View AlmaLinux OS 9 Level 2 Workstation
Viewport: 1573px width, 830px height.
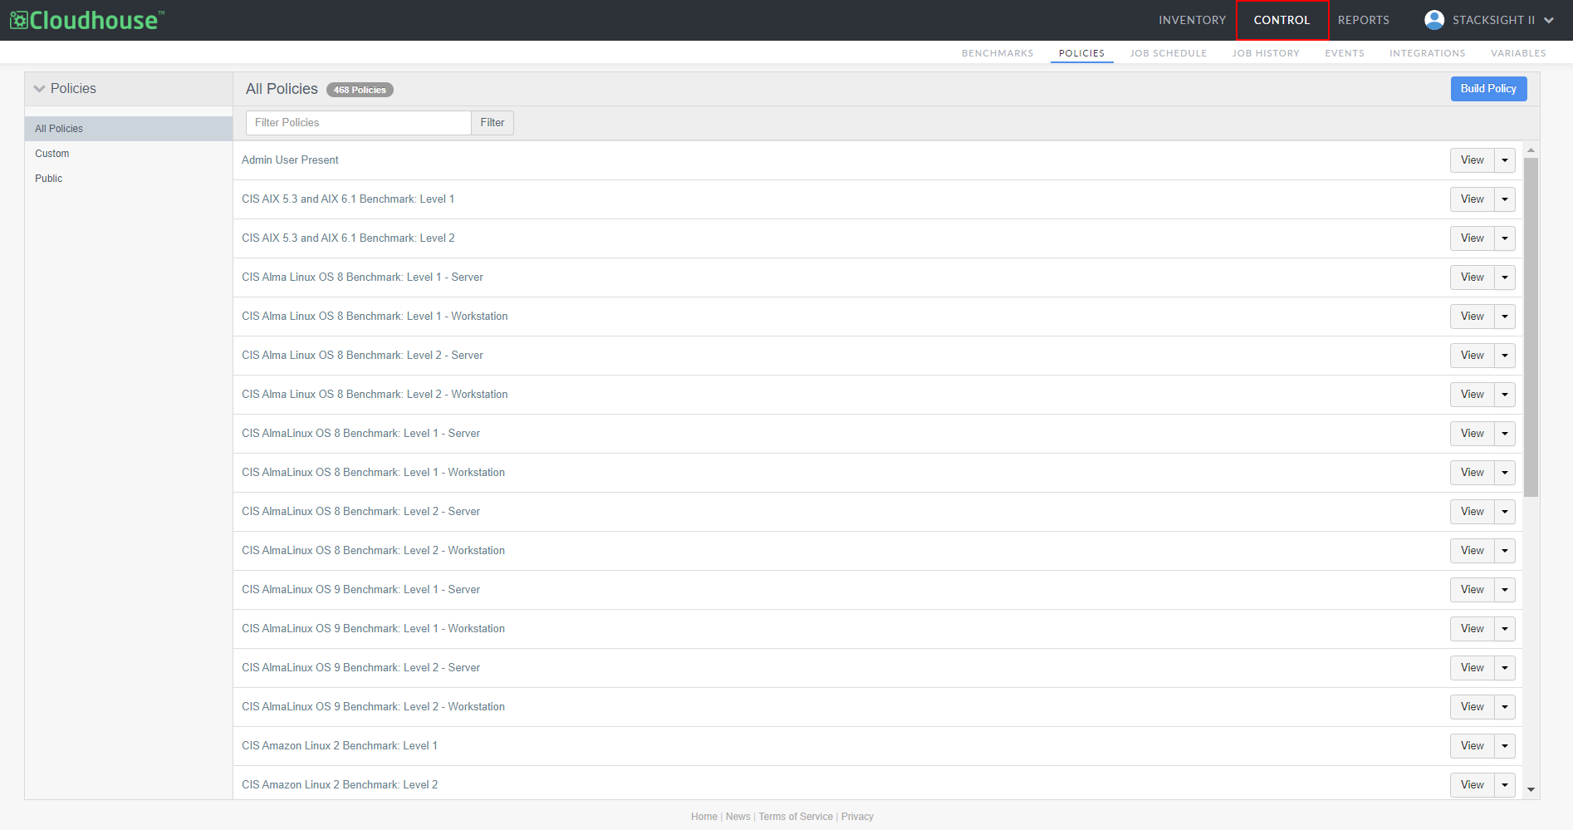point(1472,707)
